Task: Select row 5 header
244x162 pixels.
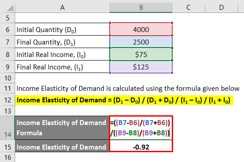Action: point(8,18)
